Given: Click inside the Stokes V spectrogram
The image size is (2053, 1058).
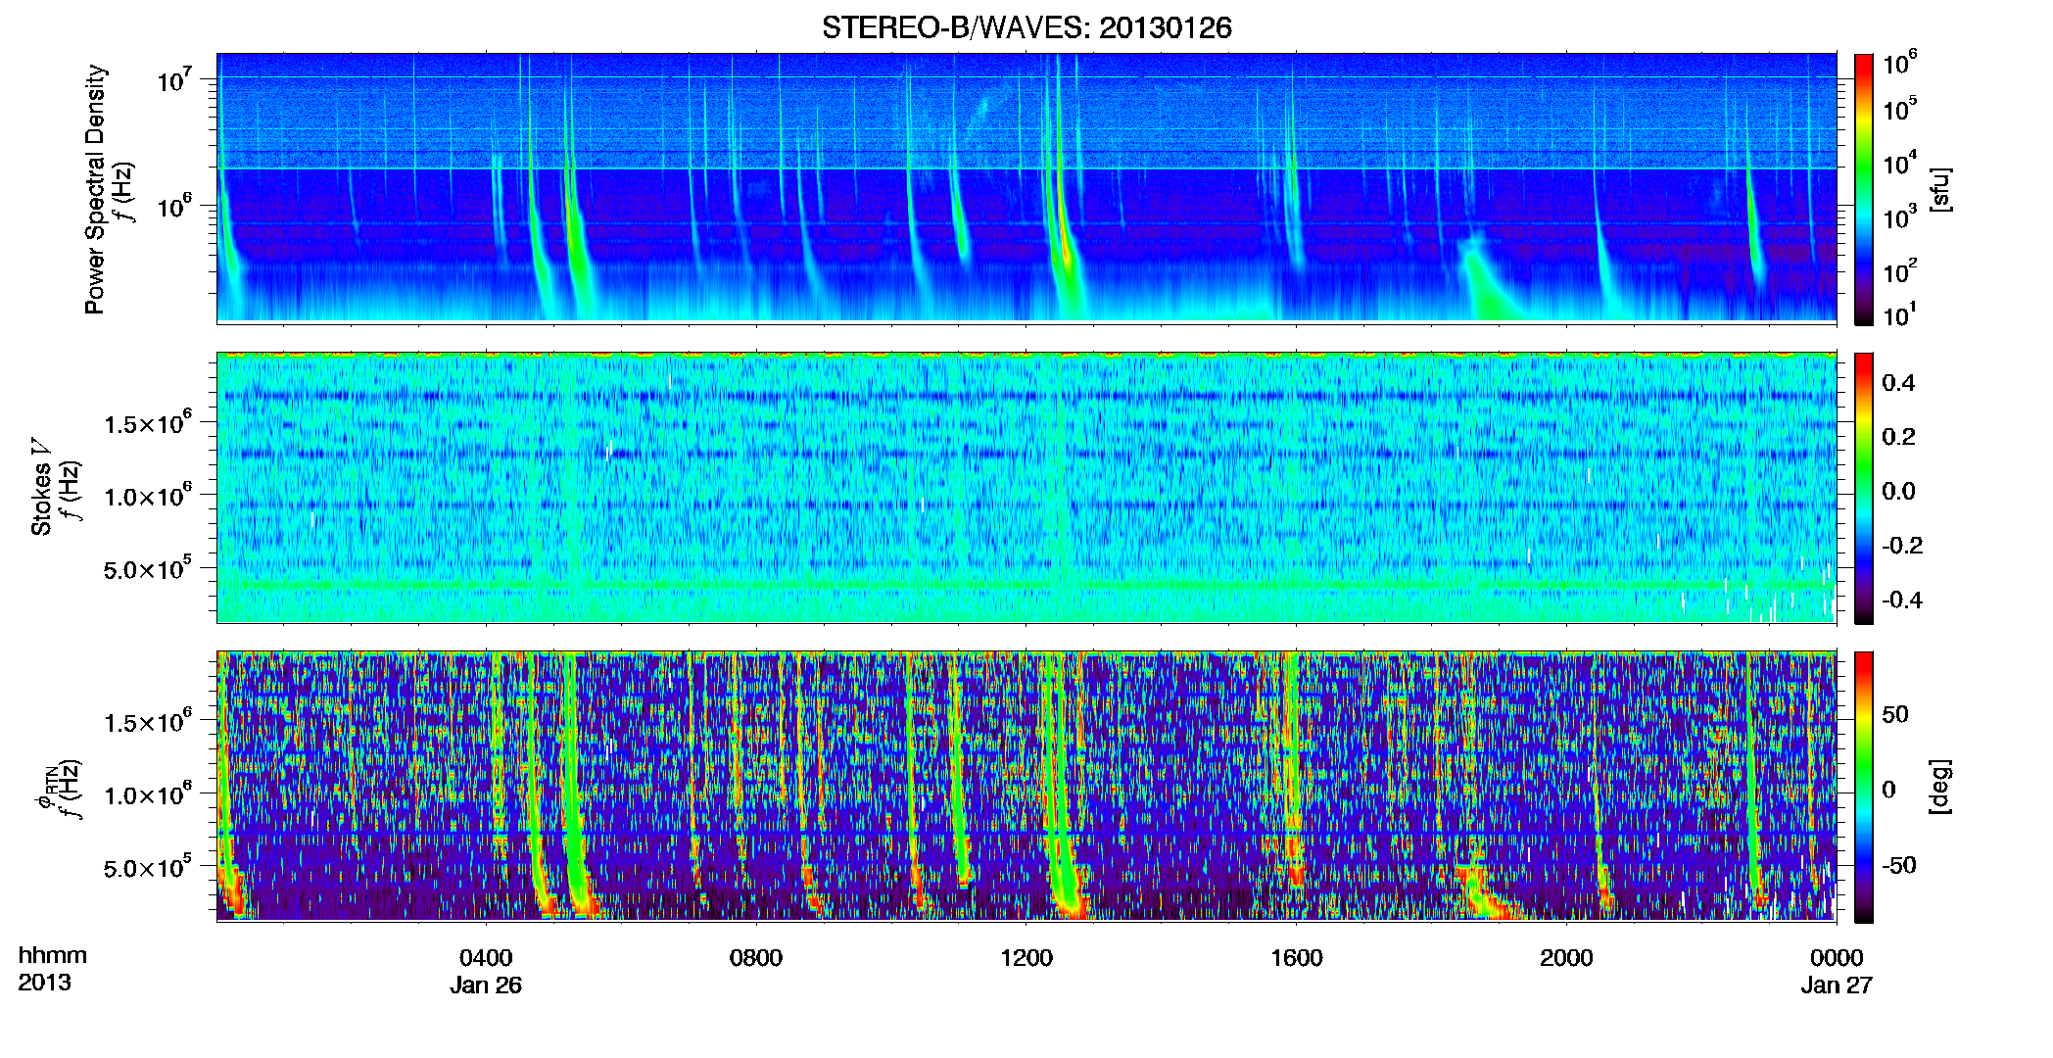Looking at the screenshot, I should (1026, 488).
